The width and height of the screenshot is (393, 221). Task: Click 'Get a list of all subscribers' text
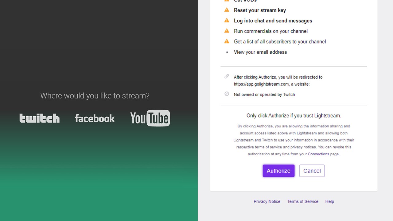(x=280, y=41)
